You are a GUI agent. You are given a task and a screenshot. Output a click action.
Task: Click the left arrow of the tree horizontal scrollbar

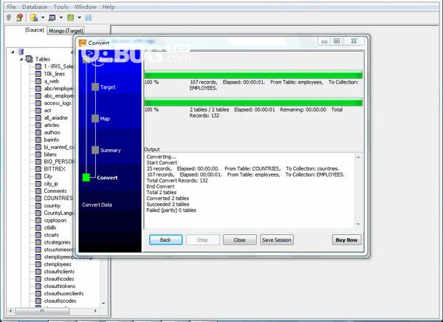[11, 311]
